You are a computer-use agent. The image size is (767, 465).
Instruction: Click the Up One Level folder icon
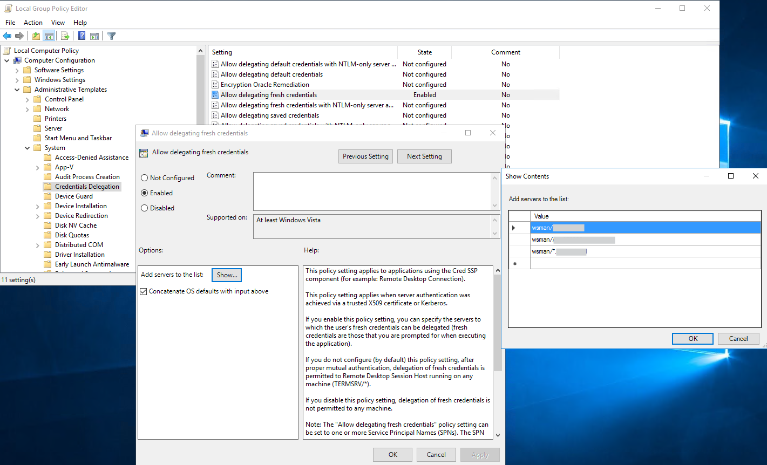point(36,36)
